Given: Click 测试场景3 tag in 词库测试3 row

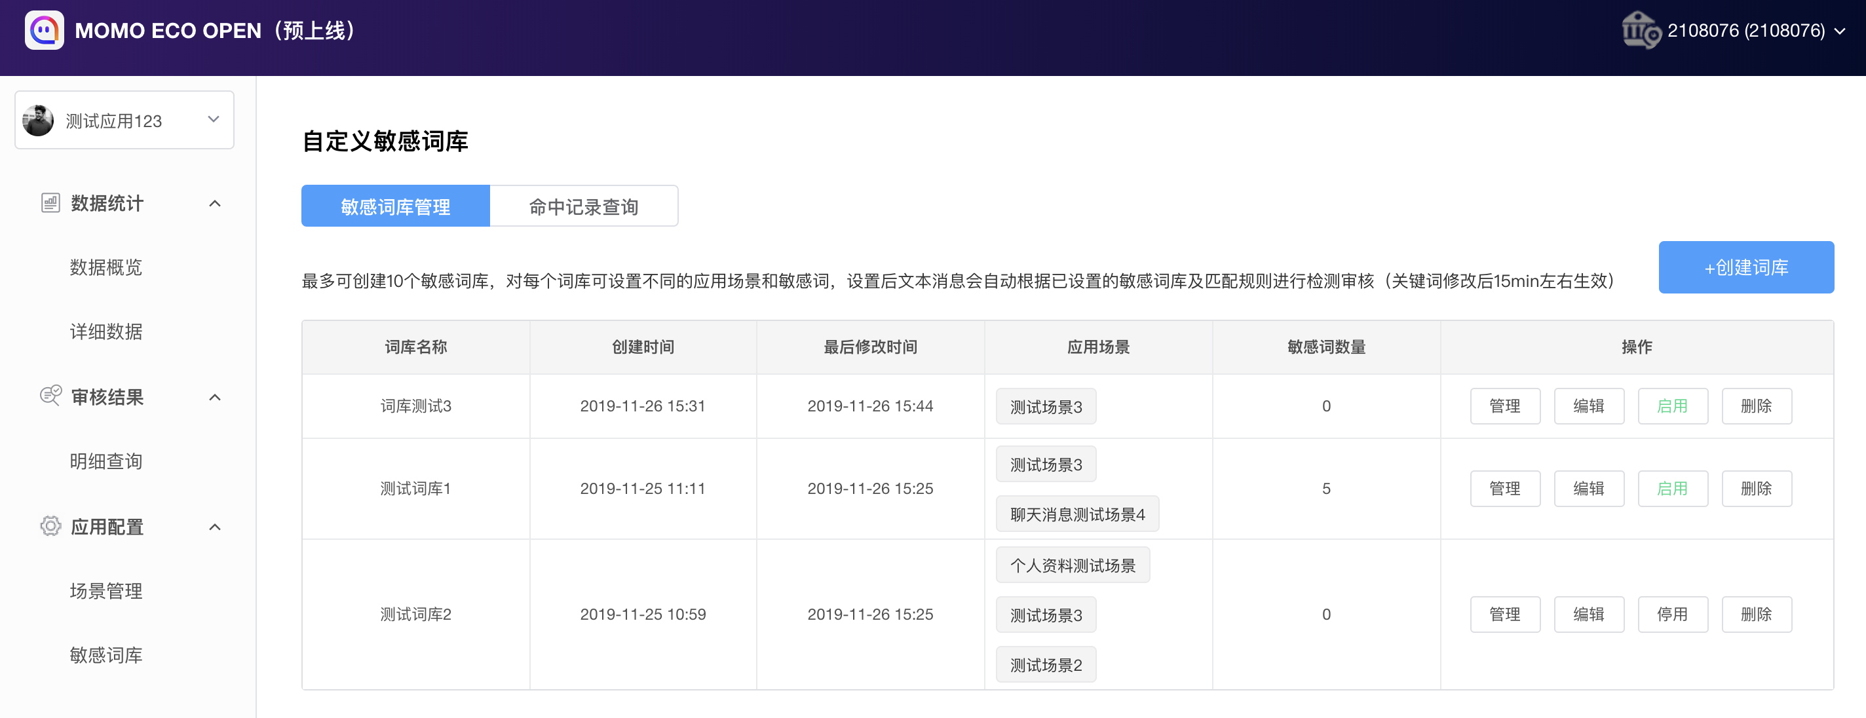Looking at the screenshot, I should 1046,406.
